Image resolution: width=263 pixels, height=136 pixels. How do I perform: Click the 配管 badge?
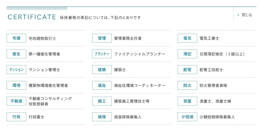pos(187,69)
